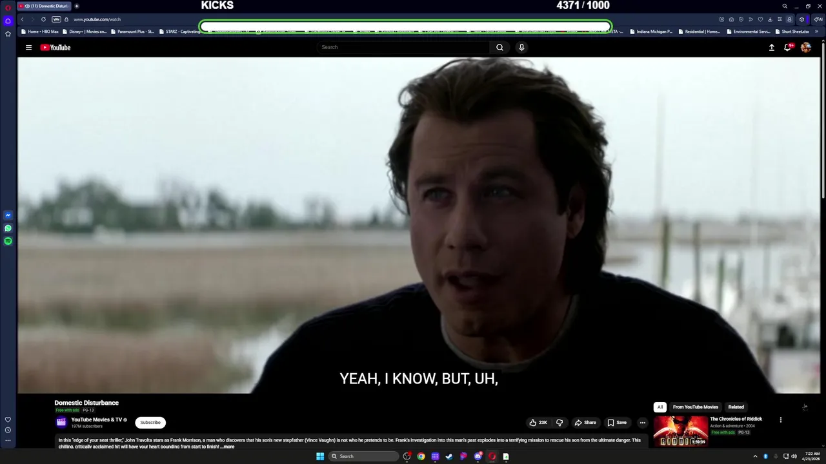
Task: Open Environmental Servi... bookmark
Action: click(748, 31)
